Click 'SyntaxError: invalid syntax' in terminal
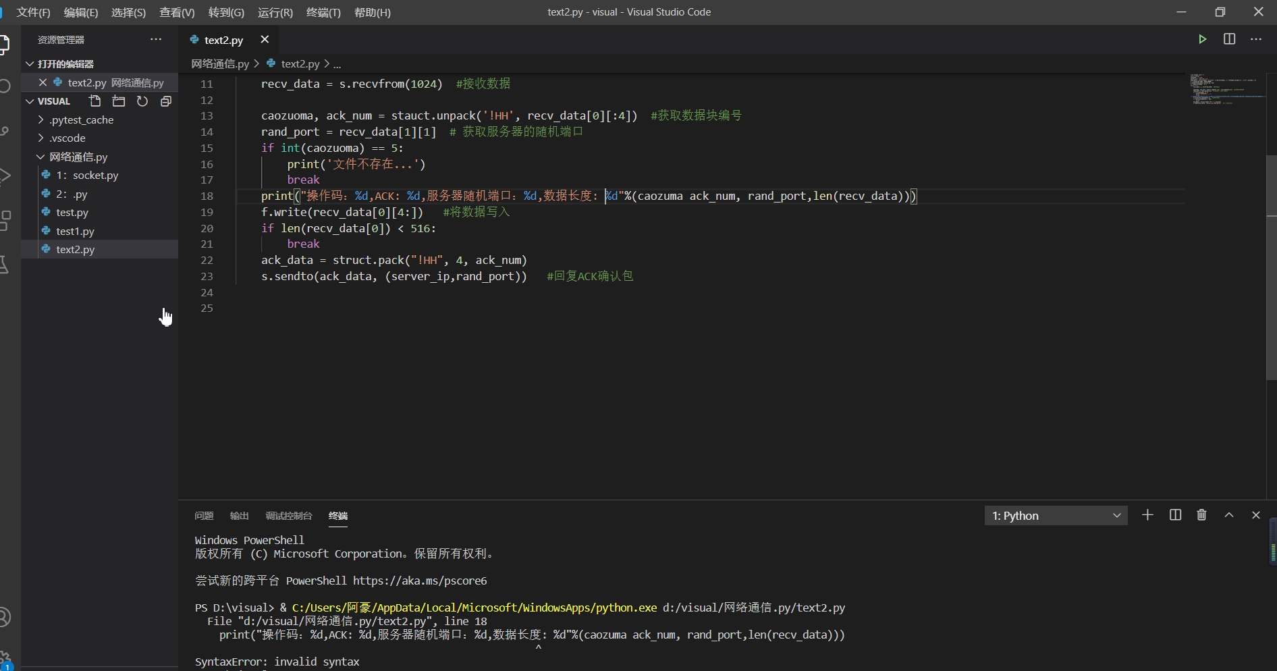The width and height of the screenshot is (1277, 671). click(277, 662)
